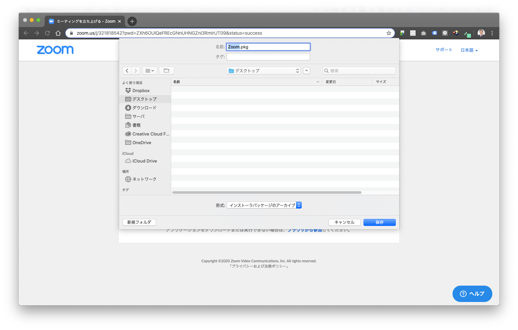Click the address bar URL
This screenshot has height=330, width=518.
169,33
